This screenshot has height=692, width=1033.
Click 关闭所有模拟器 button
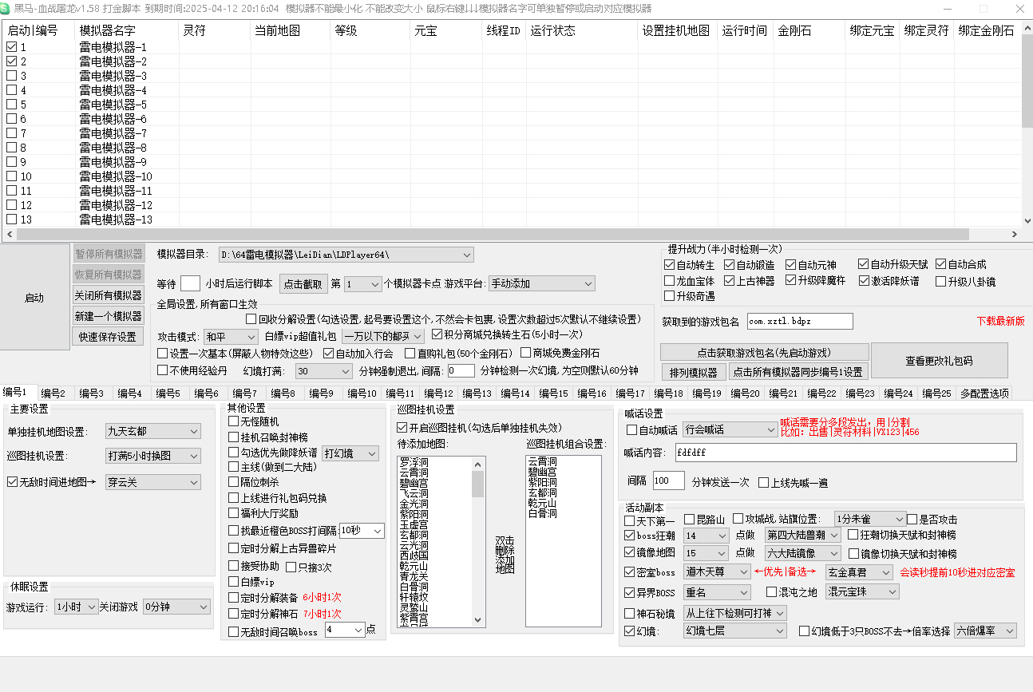(109, 295)
